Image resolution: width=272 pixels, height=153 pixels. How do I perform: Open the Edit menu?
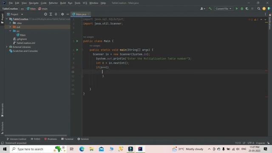(x=17, y=3)
